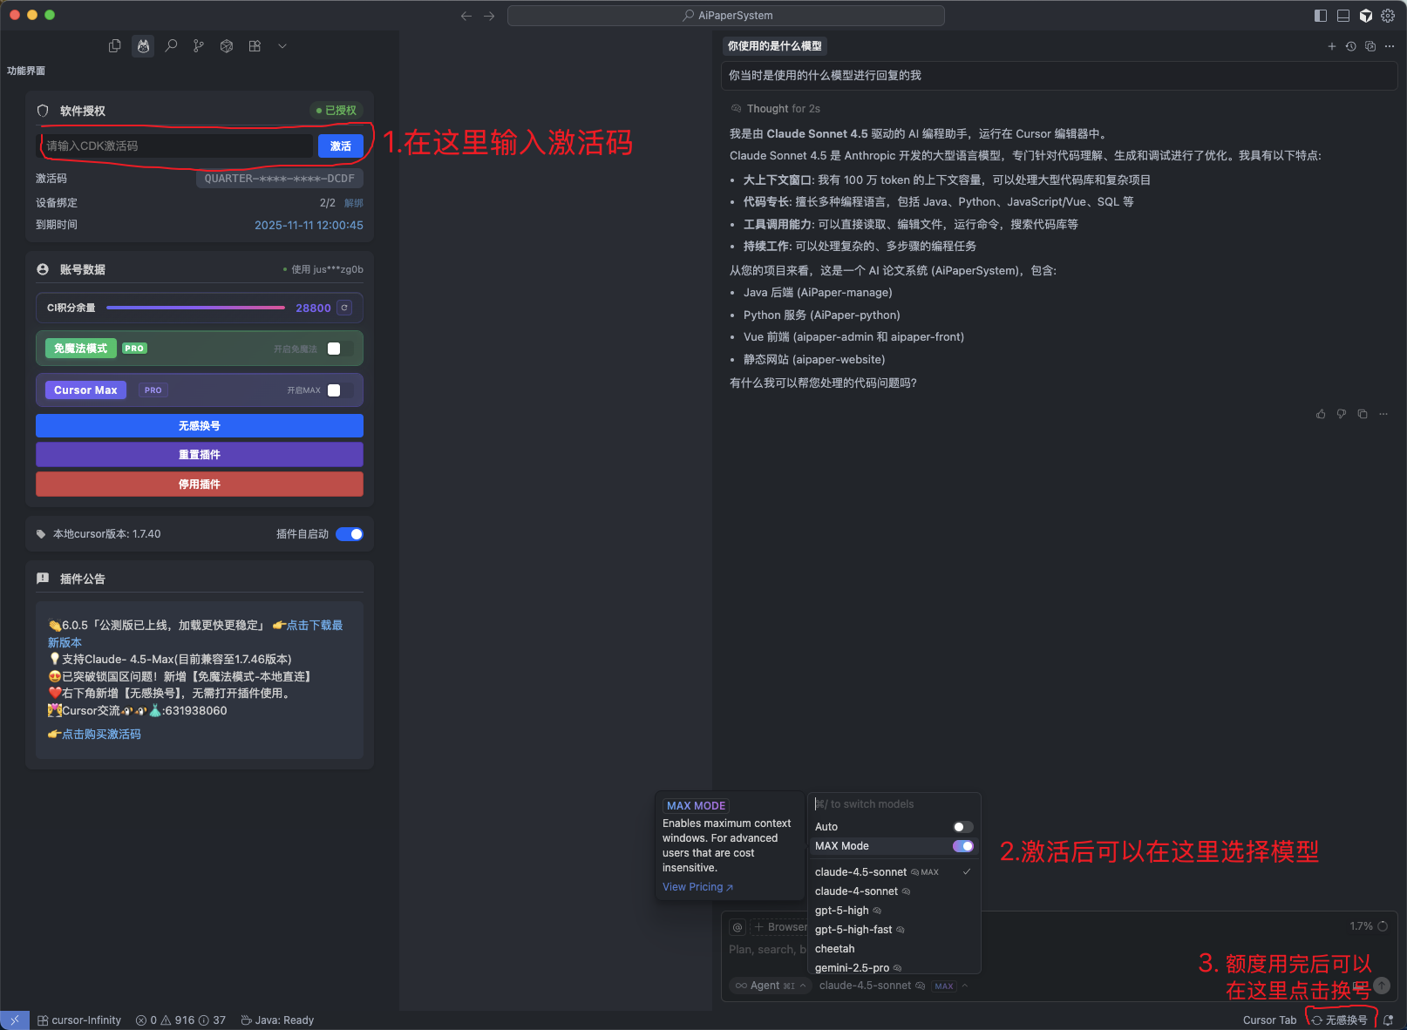Open the Explorer files icon

tap(115, 46)
